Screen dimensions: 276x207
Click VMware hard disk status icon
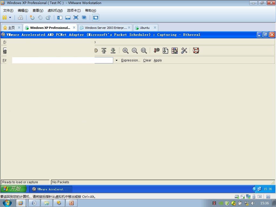tap(237, 196)
